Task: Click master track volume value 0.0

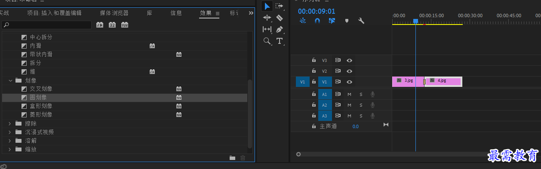Action: click(x=356, y=126)
